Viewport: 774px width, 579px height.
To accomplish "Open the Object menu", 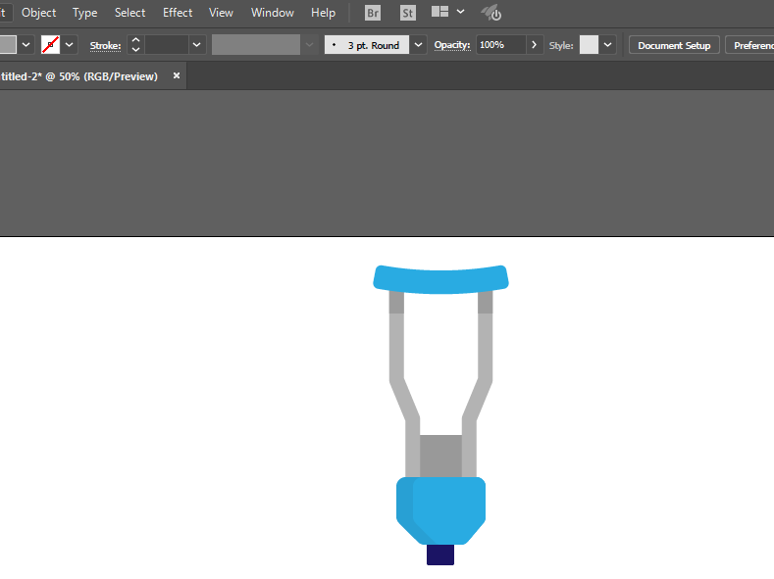I will point(39,13).
